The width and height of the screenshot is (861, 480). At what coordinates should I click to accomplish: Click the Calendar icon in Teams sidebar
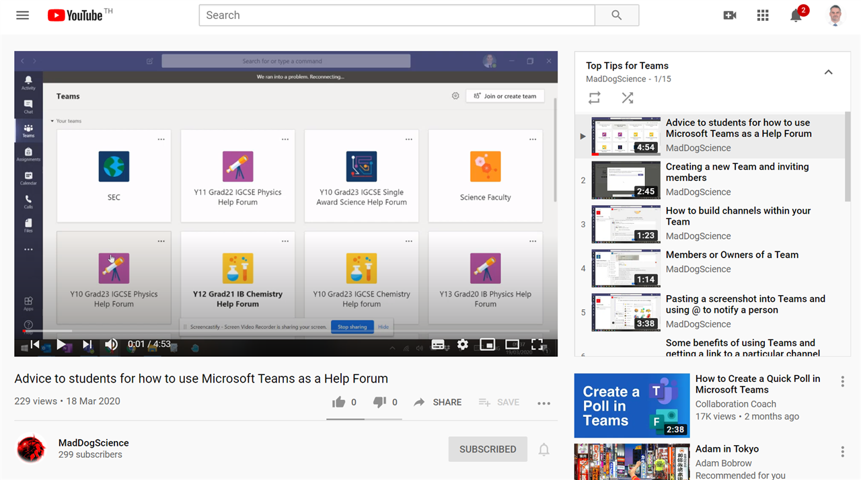(28, 179)
